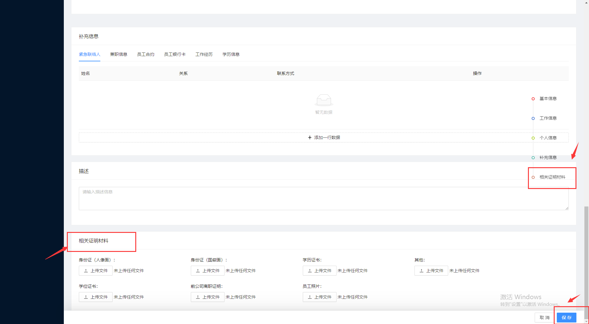This screenshot has width=589, height=324.
Task: Click upload icon under 其他
Action: tap(422, 271)
